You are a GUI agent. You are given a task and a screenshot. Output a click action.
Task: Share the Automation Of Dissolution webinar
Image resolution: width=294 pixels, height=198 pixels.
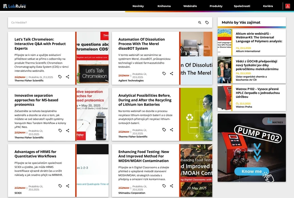point(171,74)
